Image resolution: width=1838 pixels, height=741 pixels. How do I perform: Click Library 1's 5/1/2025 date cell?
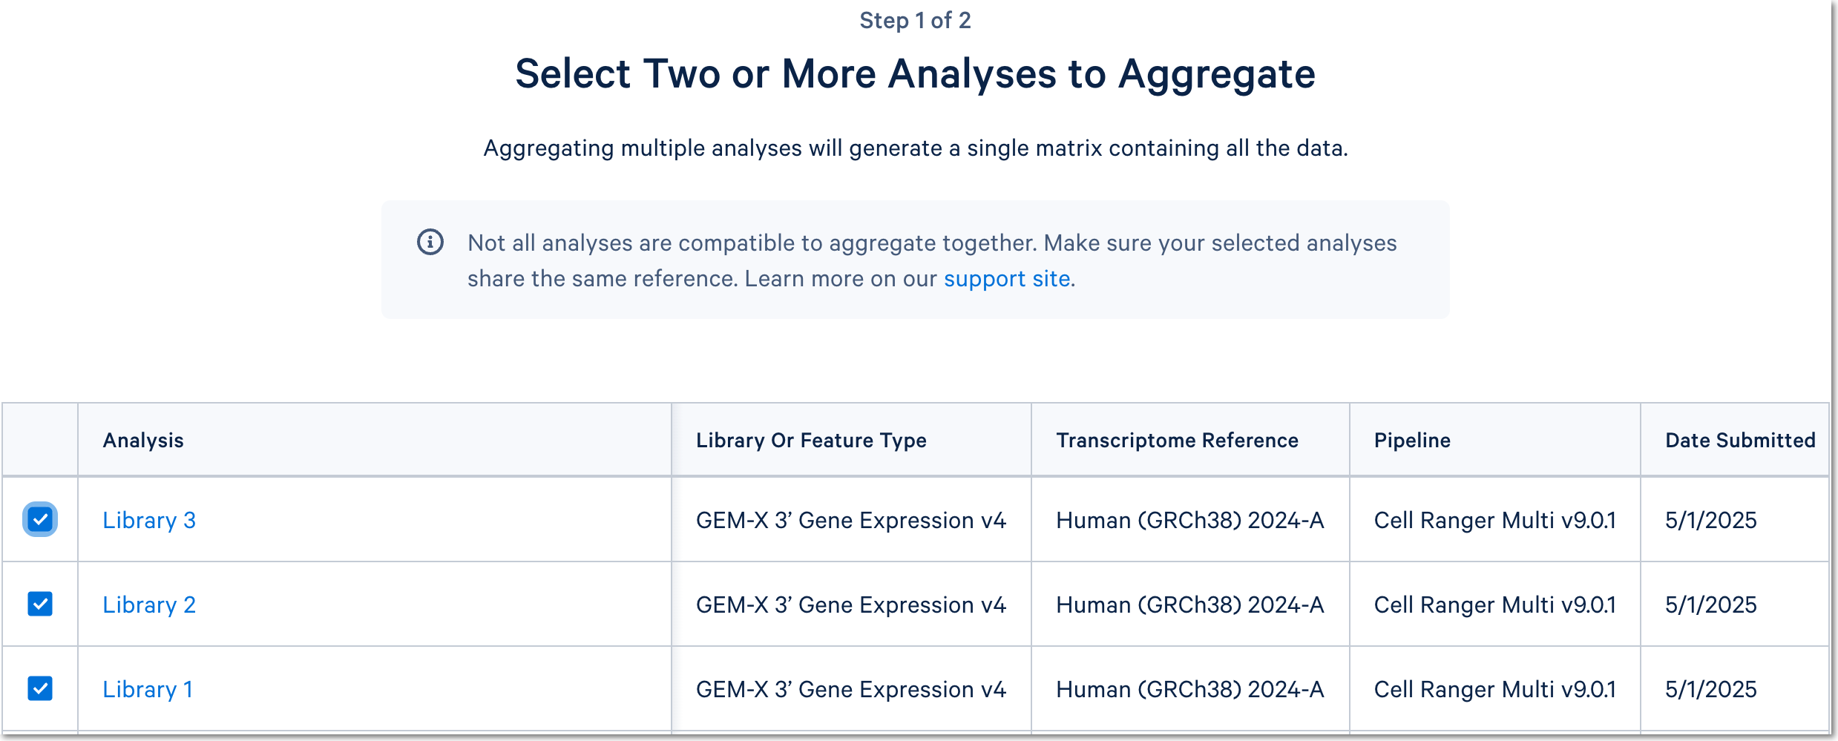1710,689
